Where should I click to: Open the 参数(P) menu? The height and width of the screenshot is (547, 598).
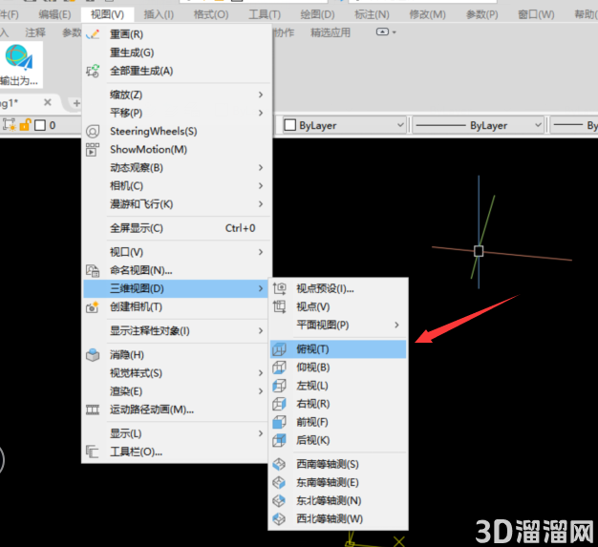tap(482, 14)
